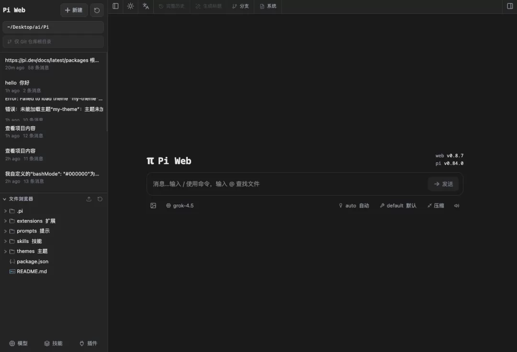Click the 压缩 compact button
Image resolution: width=517 pixels, height=352 pixels.
[x=436, y=206]
